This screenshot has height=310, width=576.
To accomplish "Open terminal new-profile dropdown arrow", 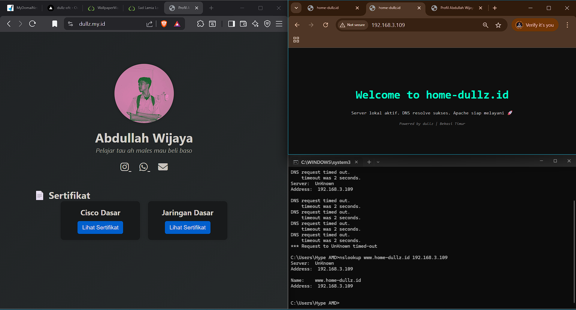I will pyautogui.click(x=378, y=162).
